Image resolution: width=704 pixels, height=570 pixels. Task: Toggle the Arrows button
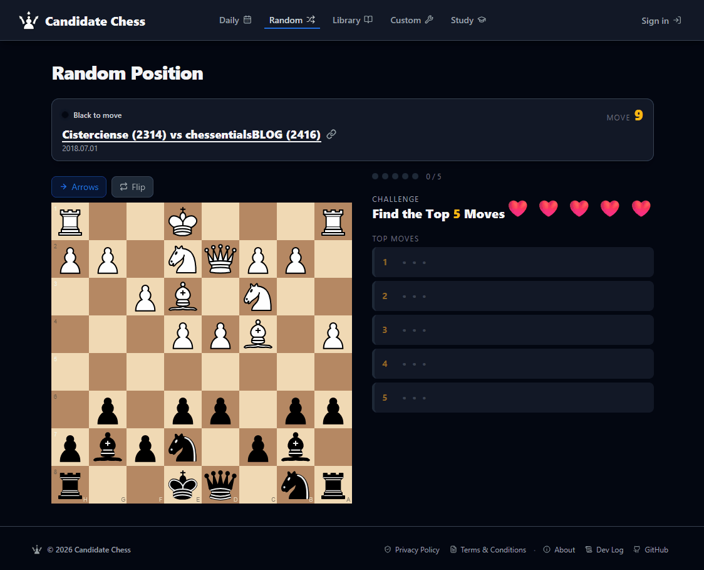[79, 187]
